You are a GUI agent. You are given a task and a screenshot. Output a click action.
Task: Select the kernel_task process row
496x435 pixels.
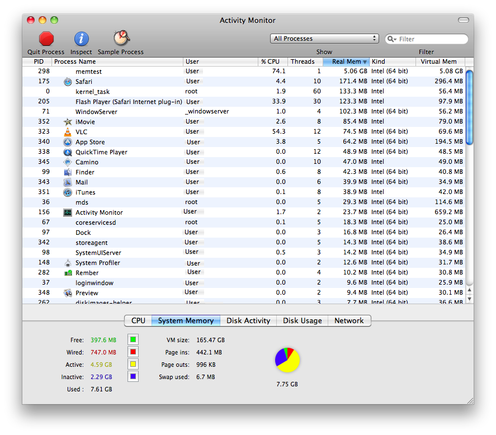(244, 92)
